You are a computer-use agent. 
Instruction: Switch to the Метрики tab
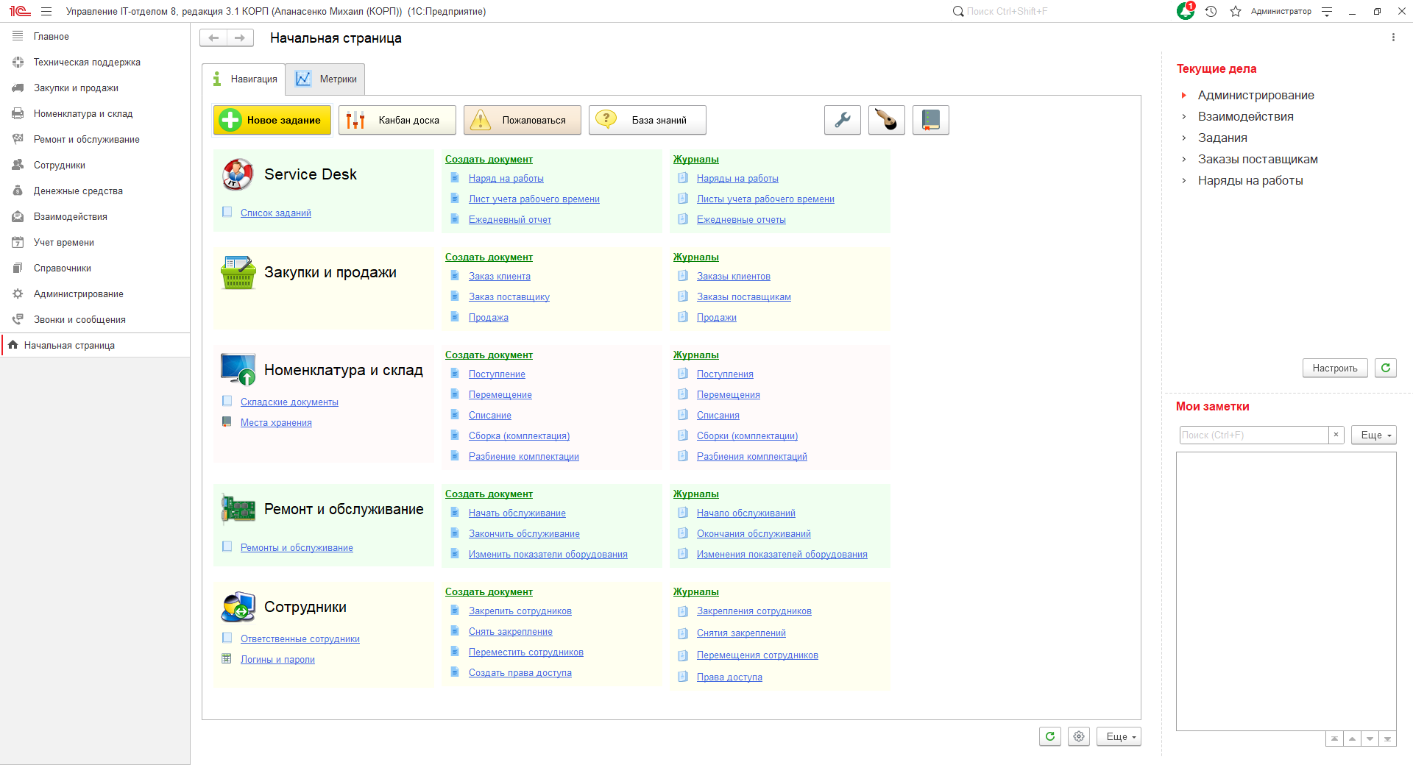(x=326, y=79)
